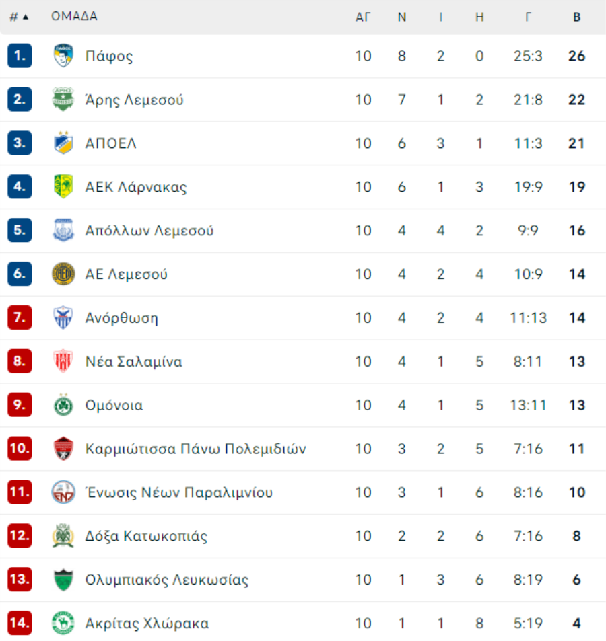This screenshot has height=641, width=606.
Task: Select the ΟΜΑΔΑ column header
Action: [74, 16]
